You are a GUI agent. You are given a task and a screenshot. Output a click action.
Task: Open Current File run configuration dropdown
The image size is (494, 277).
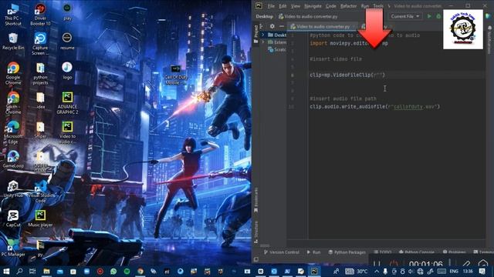tap(404, 16)
